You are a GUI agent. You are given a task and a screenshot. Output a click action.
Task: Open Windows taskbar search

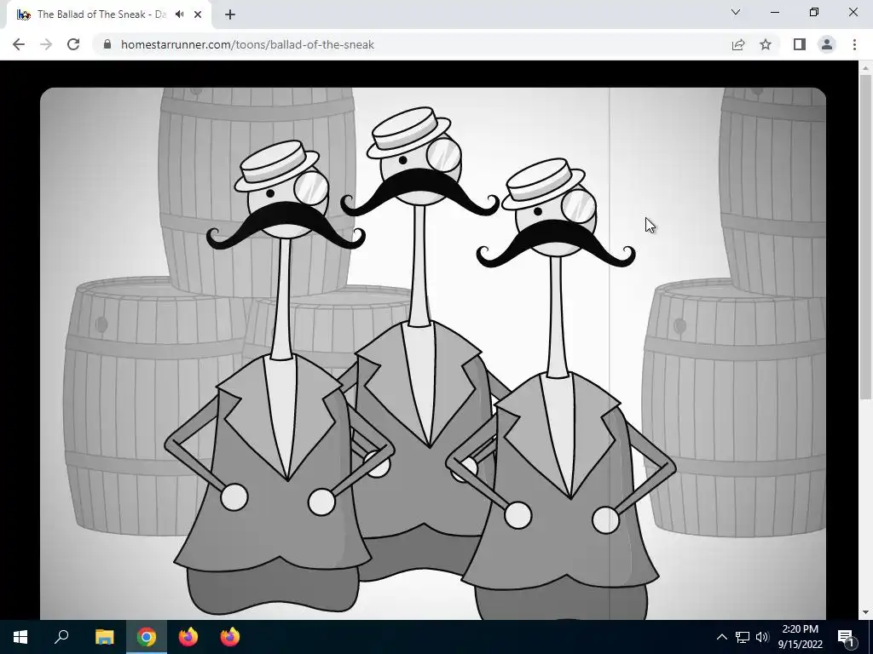click(61, 637)
